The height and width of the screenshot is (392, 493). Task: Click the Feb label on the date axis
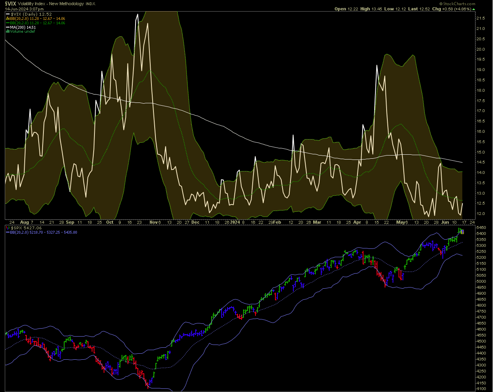click(x=277, y=222)
